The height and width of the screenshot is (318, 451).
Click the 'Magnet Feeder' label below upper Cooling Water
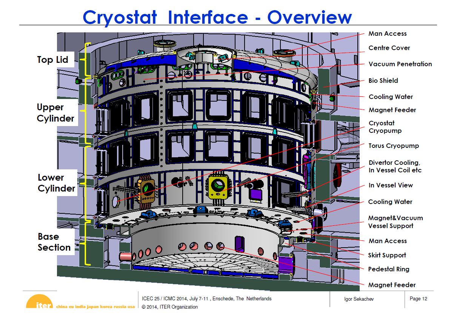(393, 110)
